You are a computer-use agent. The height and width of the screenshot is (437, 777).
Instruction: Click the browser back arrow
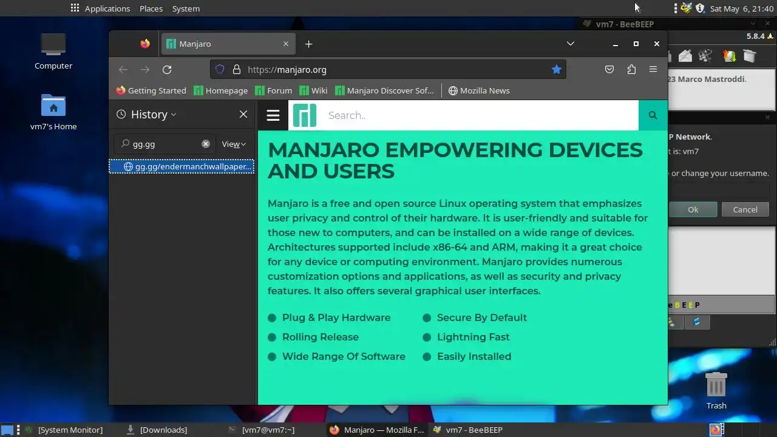[x=123, y=69]
